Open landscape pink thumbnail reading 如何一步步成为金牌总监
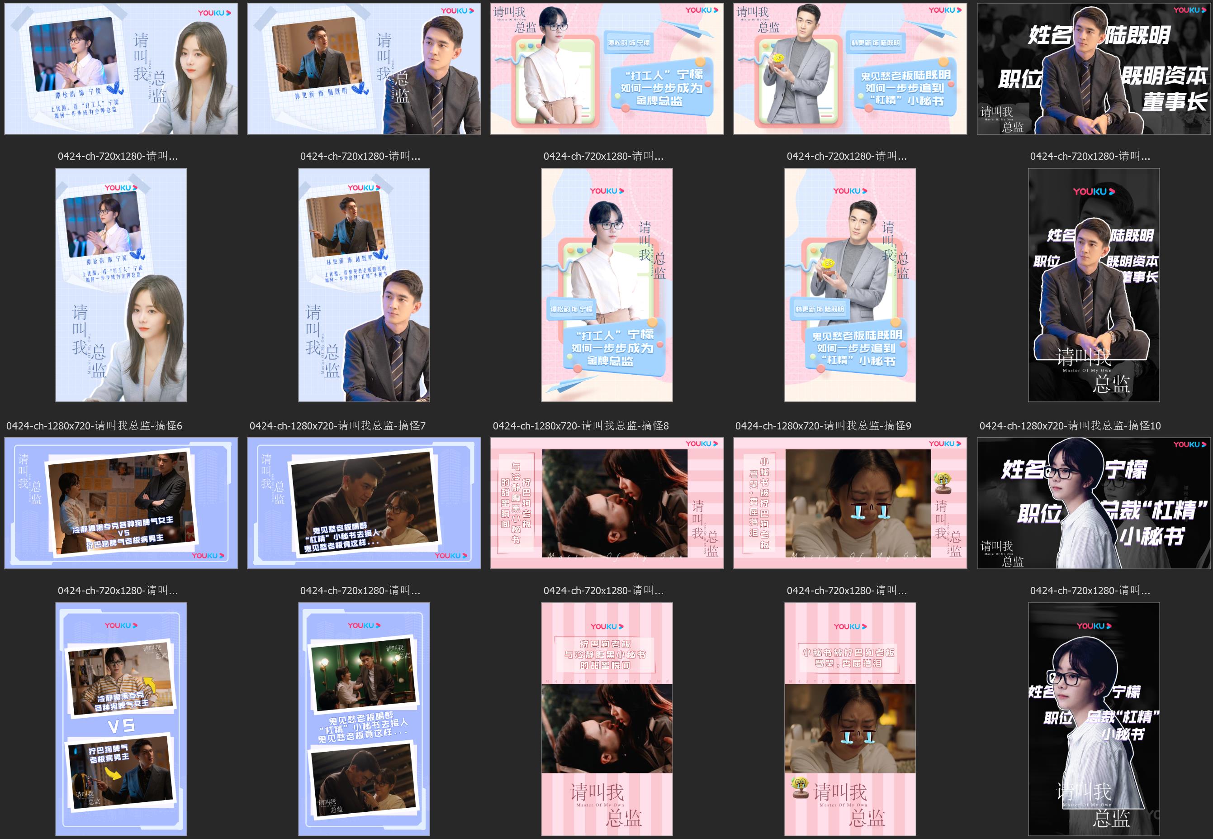The width and height of the screenshot is (1213, 839). coord(607,69)
